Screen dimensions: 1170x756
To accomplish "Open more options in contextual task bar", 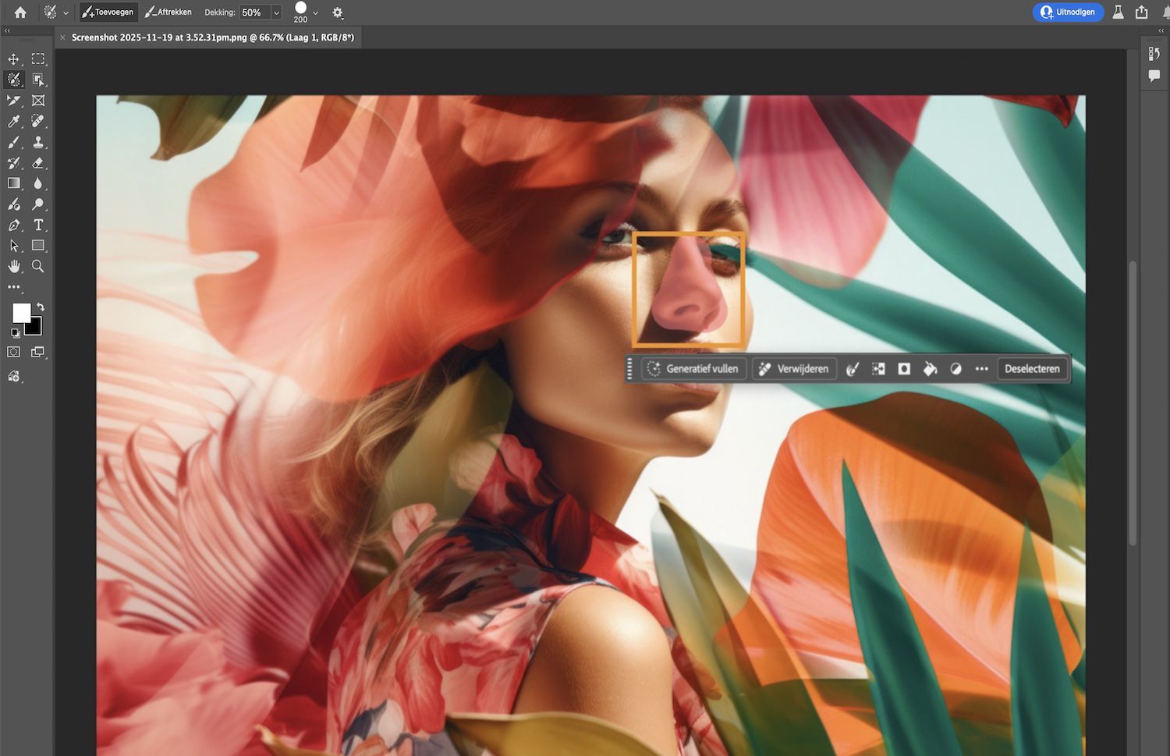I will [x=981, y=369].
